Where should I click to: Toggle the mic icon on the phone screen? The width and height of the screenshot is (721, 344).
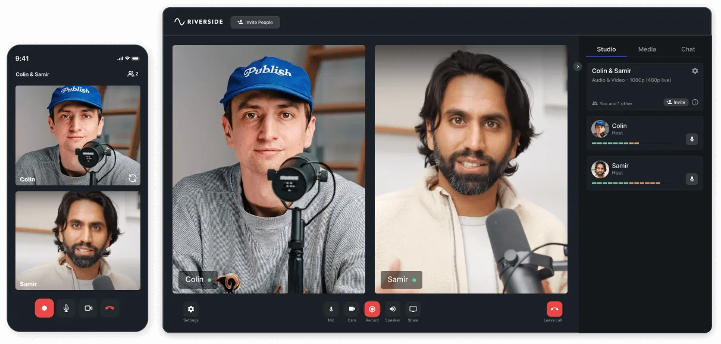point(66,308)
